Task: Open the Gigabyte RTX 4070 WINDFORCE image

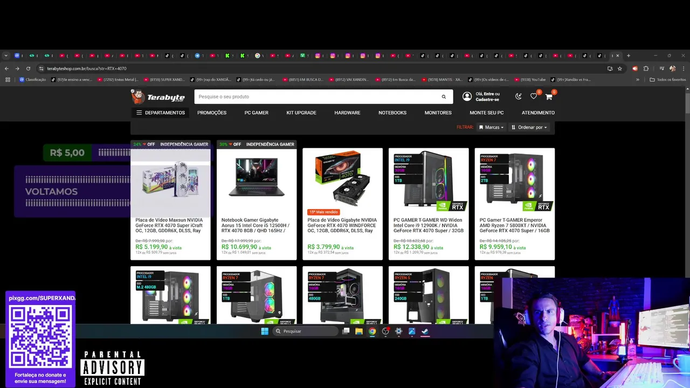Action: (342, 178)
